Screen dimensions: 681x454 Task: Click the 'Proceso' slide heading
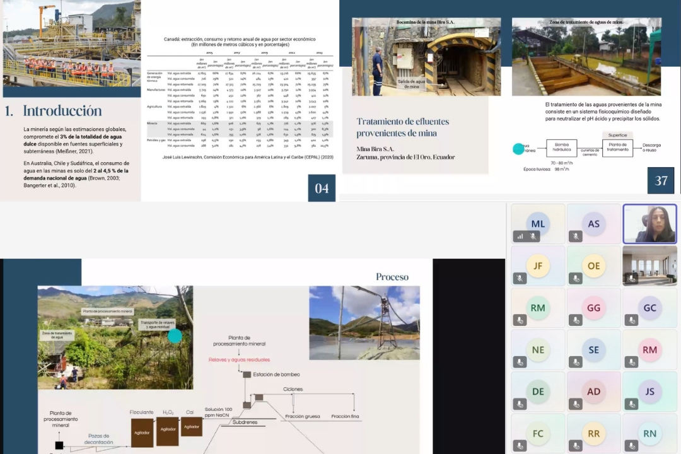pos(392,277)
